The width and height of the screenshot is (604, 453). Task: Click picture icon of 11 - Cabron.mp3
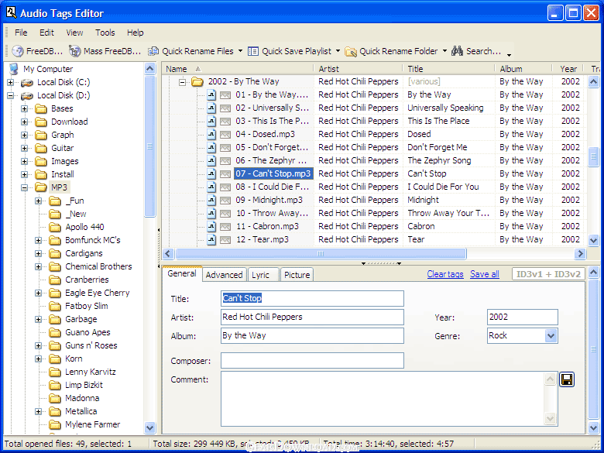pyautogui.click(x=225, y=226)
